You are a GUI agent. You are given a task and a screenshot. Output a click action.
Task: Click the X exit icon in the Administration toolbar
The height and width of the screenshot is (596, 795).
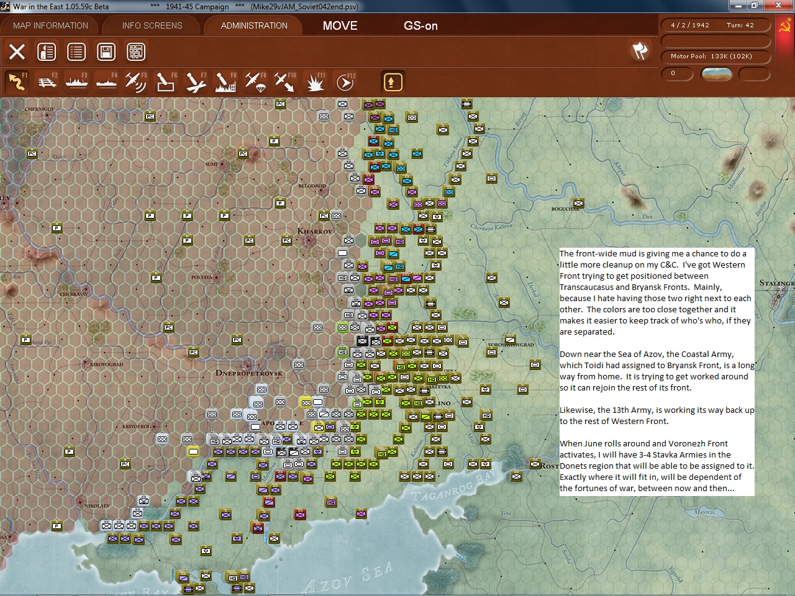(17, 52)
